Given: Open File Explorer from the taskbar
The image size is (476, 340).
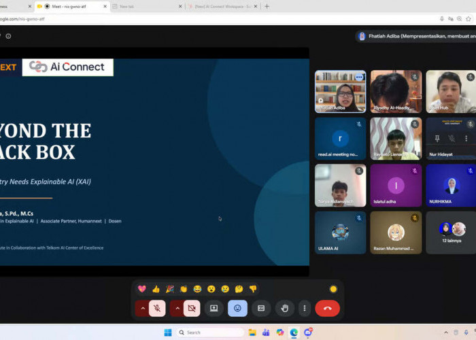Looking at the screenshot, I should point(252,333).
